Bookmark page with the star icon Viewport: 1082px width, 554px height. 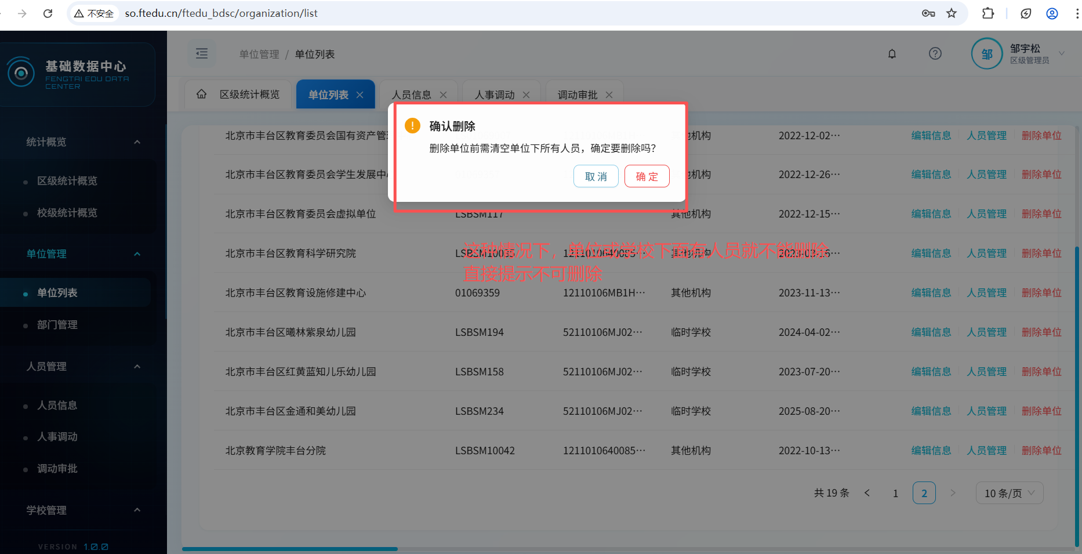tap(952, 13)
